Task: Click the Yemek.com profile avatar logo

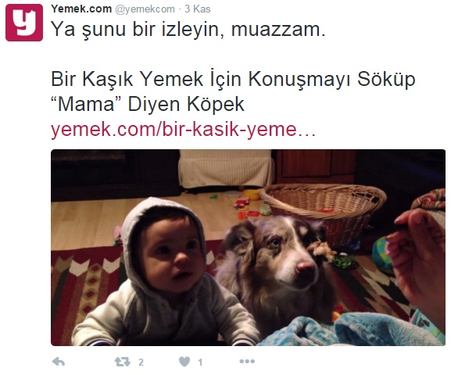Action: click(24, 23)
